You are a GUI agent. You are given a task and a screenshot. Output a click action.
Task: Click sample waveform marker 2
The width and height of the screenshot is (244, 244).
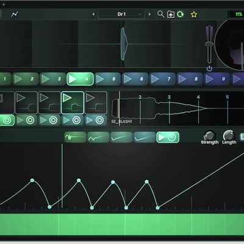coord(140,97)
